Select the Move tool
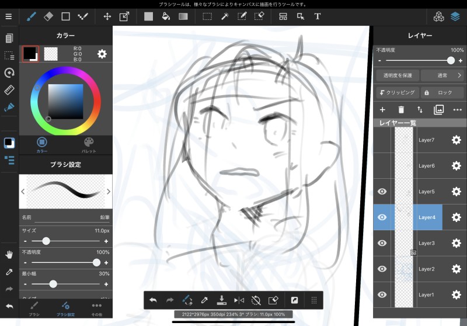 (x=107, y=16)
